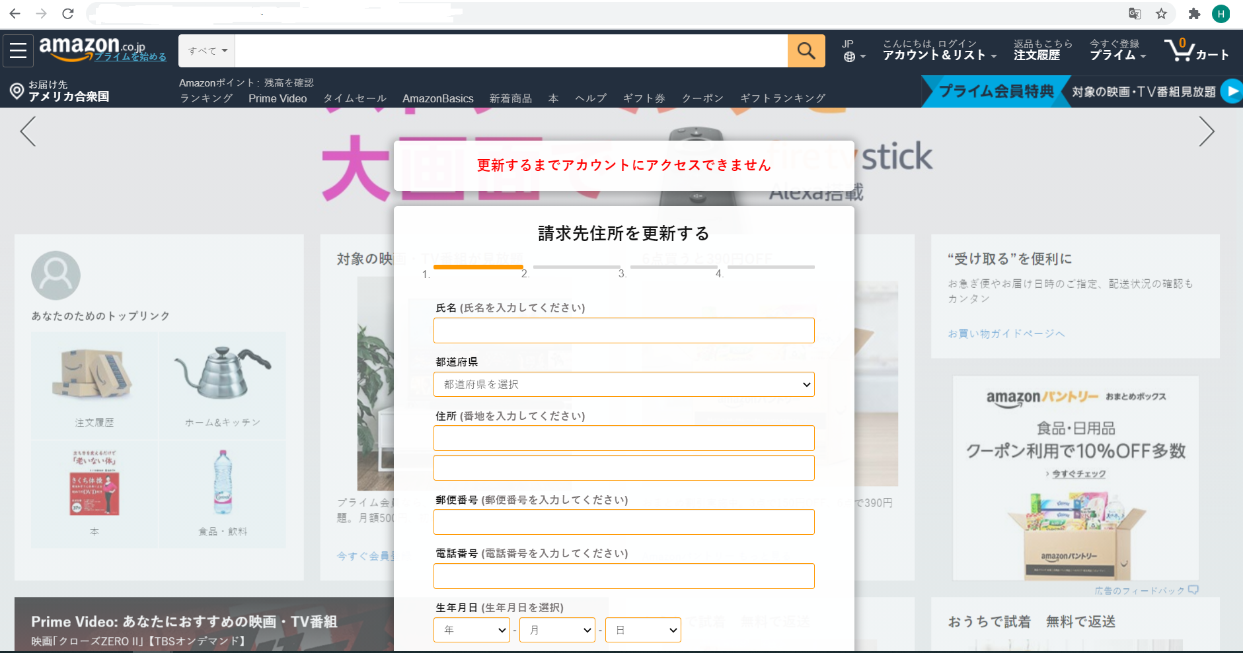
Task: Open the 本 book thumbnail
Action: tap(94, 484)
